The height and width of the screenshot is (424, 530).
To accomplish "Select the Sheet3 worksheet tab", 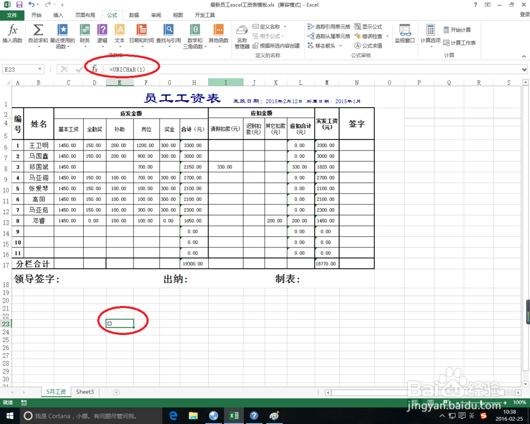I will coord(85,392).
